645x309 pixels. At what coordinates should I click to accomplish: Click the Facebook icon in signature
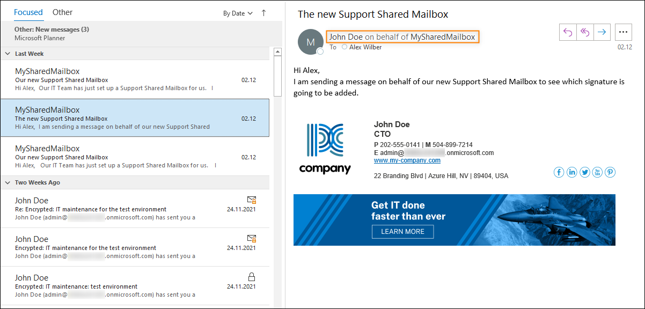click(x=559, y=172)
